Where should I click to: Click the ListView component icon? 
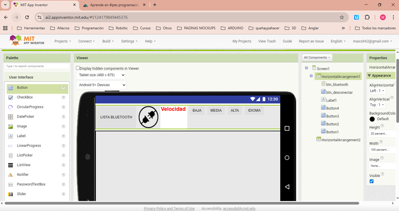tap(11, 165)
